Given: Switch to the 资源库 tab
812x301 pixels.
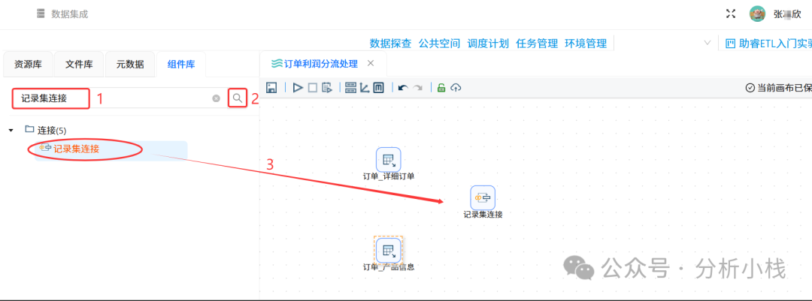Looking at the screenshot, I should [x=28, y=65].
